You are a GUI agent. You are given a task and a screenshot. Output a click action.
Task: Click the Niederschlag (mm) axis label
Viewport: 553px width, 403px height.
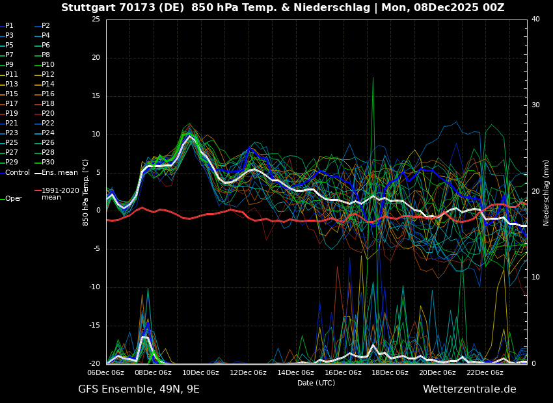click(x=546, y=192)
